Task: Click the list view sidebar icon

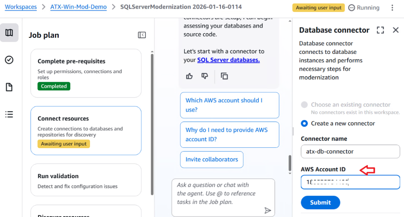Action: click(9, 114)
